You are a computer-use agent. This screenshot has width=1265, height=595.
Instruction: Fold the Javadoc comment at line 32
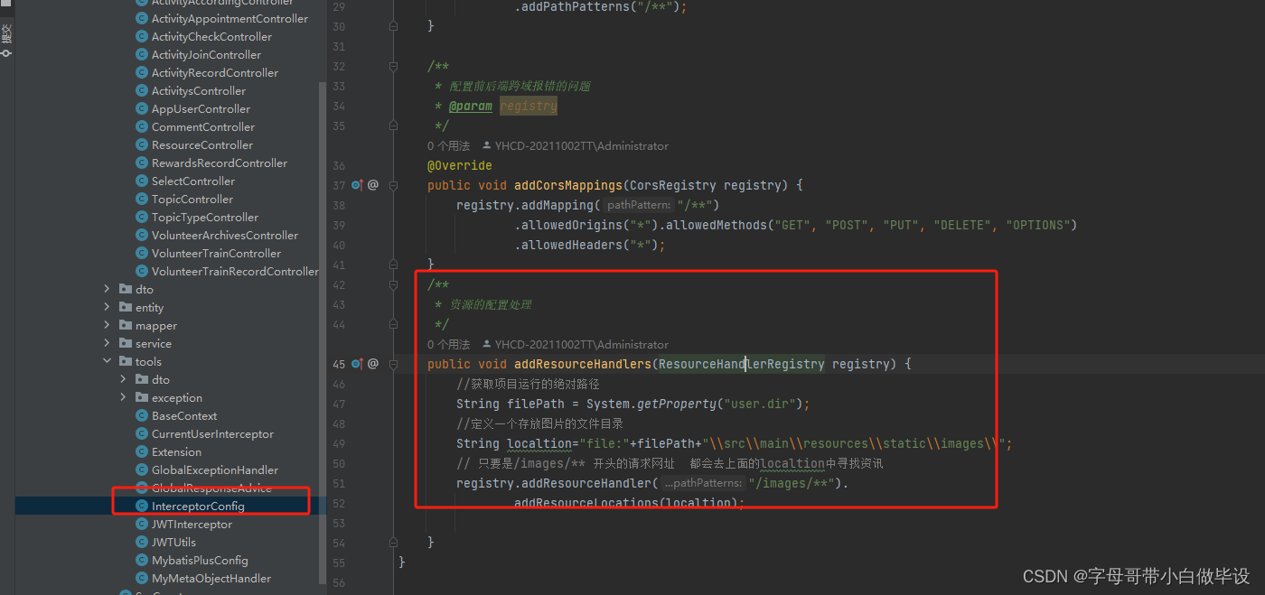pyautogui.click(x=393, y=67)
